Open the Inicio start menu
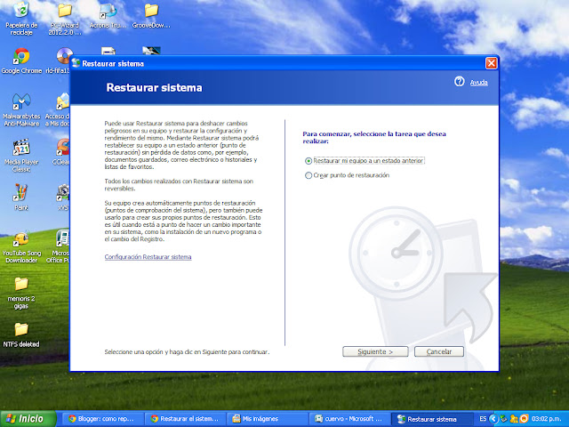 [28, 419]
